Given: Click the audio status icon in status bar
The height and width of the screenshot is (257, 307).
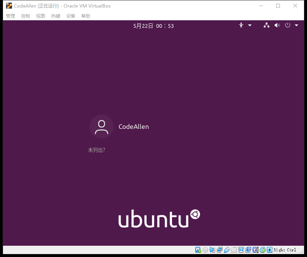Looking at the screenshot, I should pyautogui.click(x=213, y=250).
